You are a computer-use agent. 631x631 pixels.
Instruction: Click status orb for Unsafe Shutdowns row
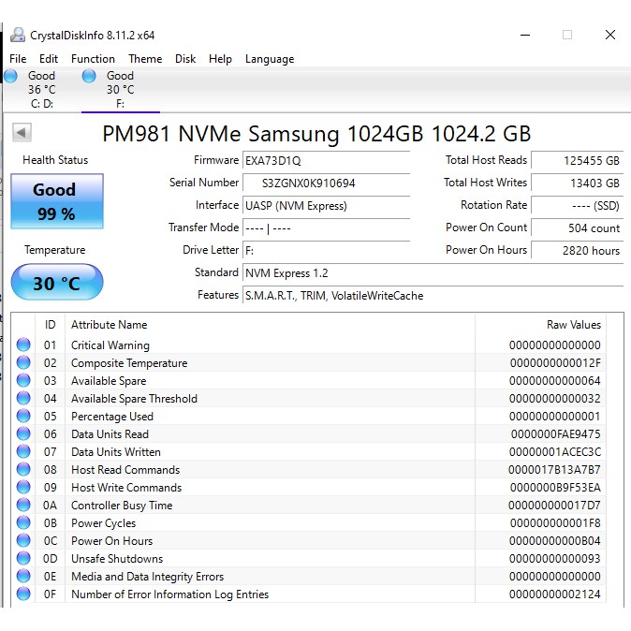(x=23, y=558)
